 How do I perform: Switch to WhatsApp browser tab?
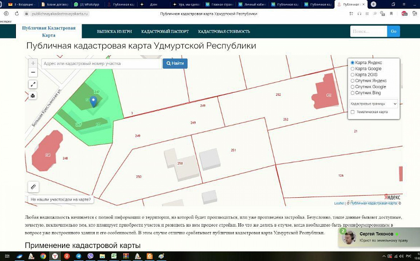[x=87, y=4]
